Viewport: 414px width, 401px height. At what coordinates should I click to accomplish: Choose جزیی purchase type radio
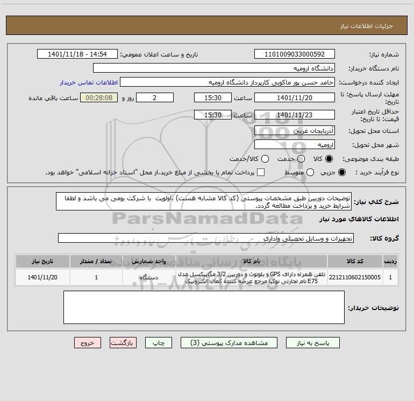tap(342, 172)
